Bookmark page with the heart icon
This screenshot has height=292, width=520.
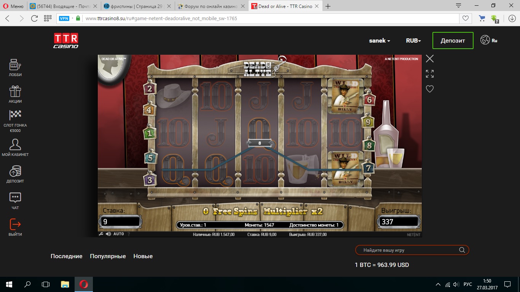pos(465,18)
